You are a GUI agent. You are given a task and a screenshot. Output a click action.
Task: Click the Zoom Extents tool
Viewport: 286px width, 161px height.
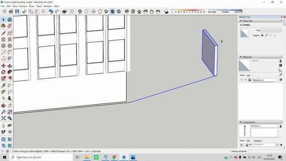point(4,118)
